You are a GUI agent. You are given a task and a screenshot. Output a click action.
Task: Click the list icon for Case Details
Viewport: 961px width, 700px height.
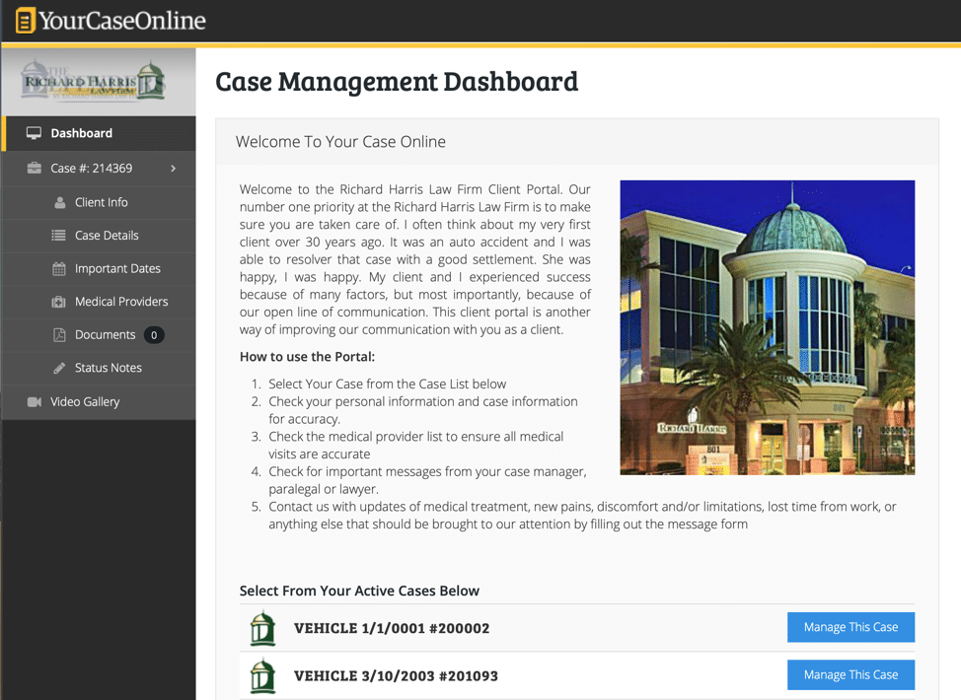pos(59,236)
